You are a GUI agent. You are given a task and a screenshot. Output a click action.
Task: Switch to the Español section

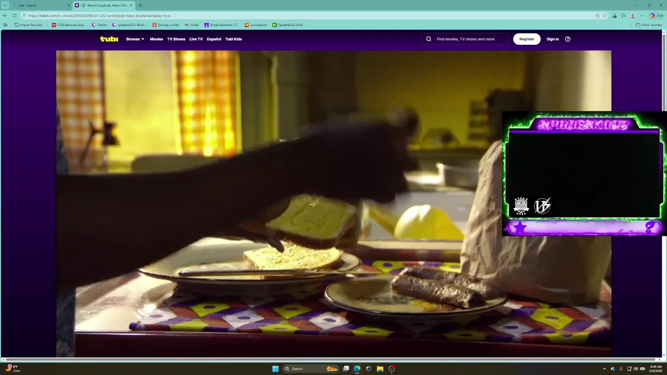click(x=214, y=39)
